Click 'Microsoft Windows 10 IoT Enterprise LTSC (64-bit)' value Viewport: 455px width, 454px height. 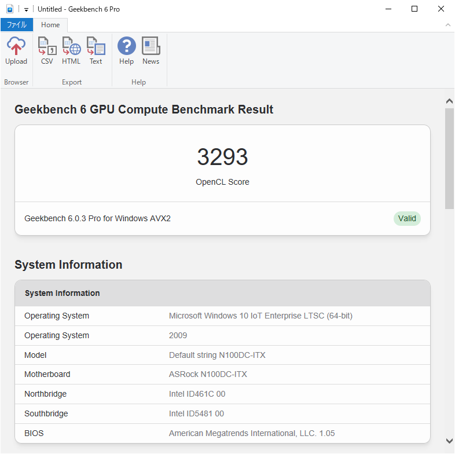tap(260, 316)
